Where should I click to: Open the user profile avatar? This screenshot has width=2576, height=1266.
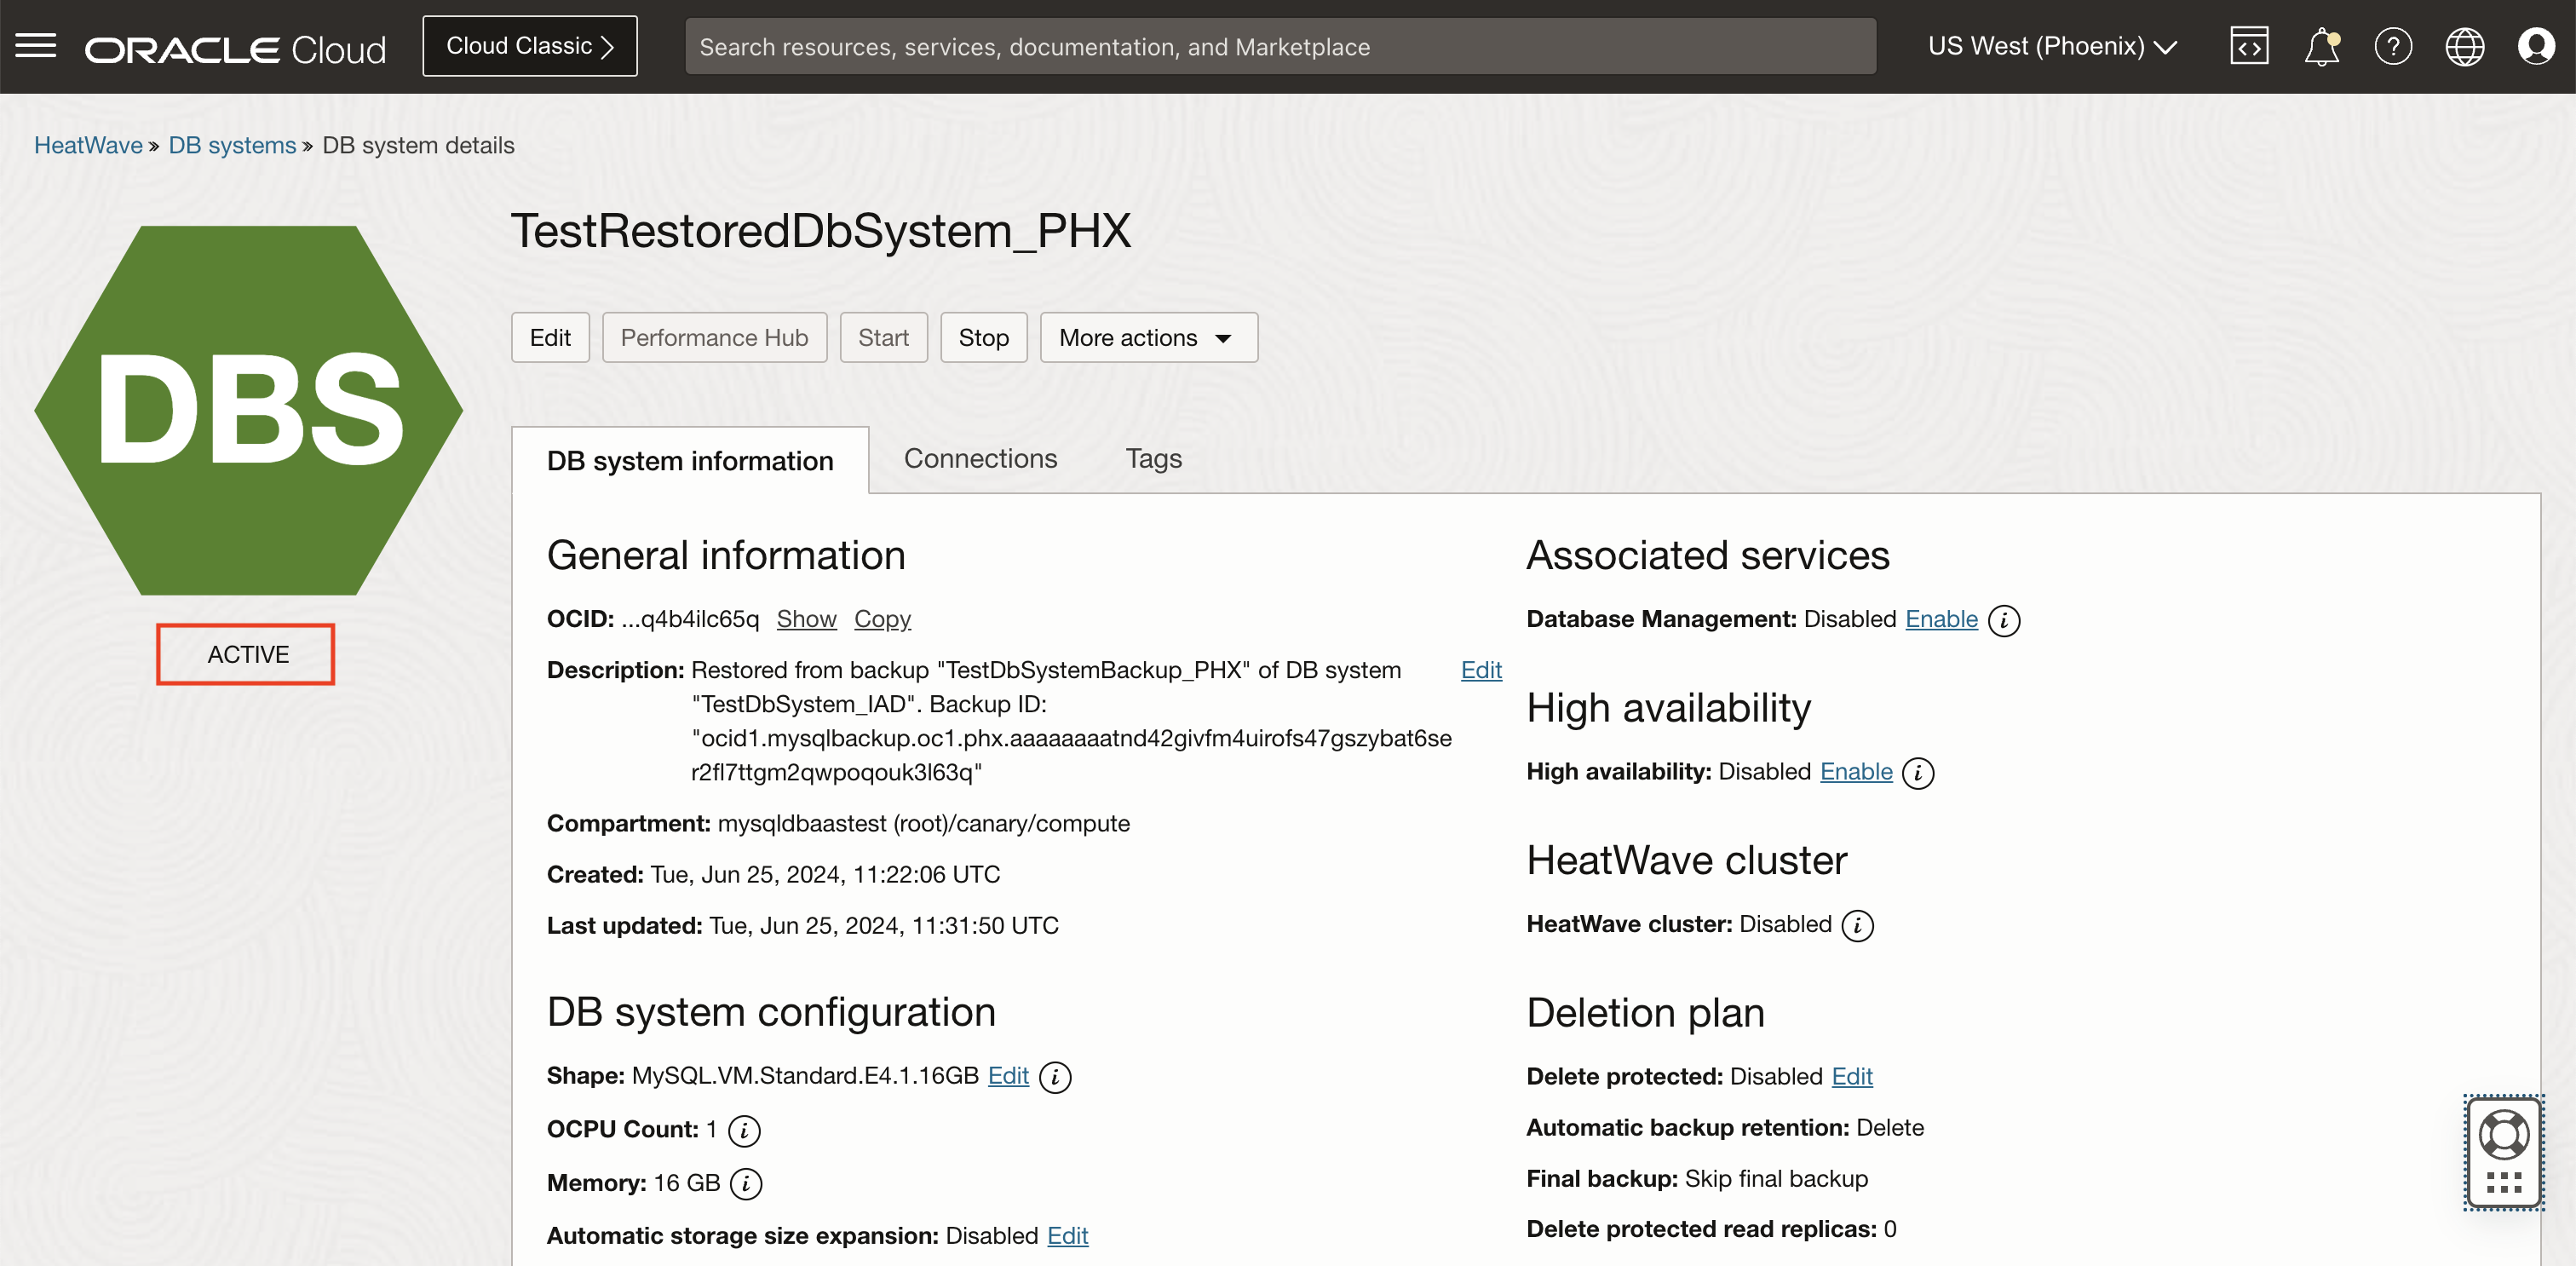[x=2537, y=46]
